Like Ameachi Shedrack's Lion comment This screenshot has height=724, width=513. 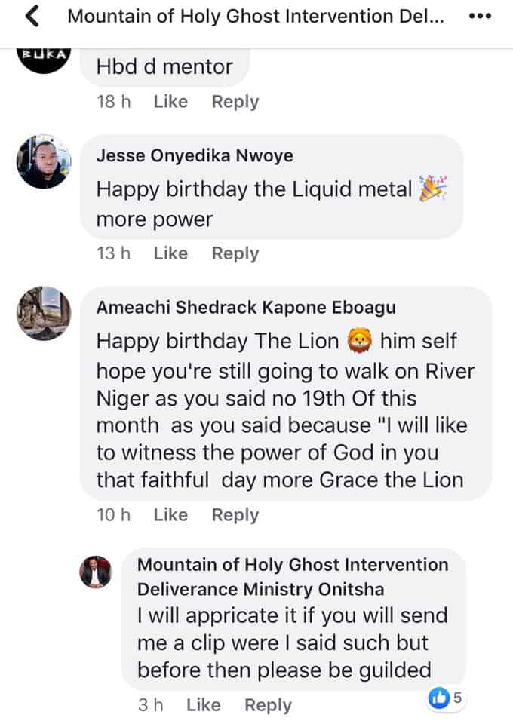[x=170, y=515]
